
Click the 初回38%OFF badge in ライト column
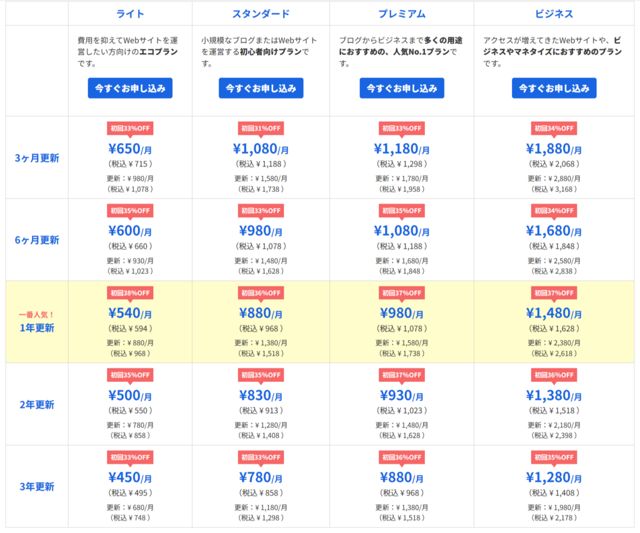[x=130, y=292]
